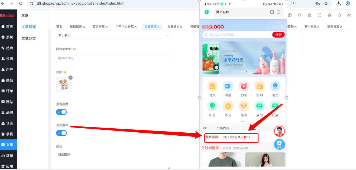Click the clear-cache broom icon in admin header

point(310,15)
